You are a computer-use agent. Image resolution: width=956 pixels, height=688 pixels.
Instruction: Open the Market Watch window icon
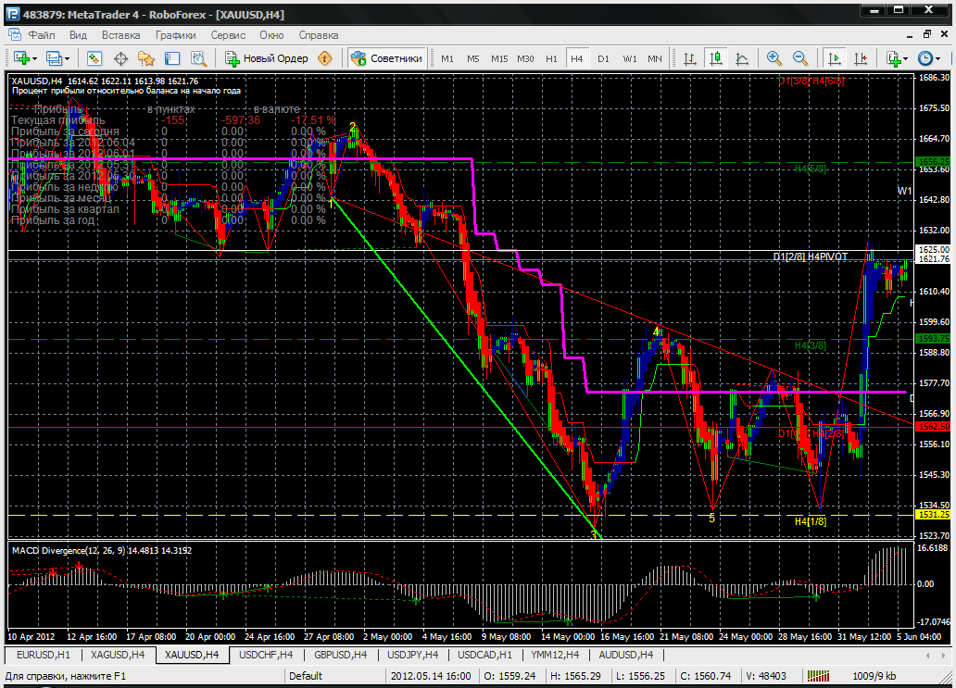(94, 58)
